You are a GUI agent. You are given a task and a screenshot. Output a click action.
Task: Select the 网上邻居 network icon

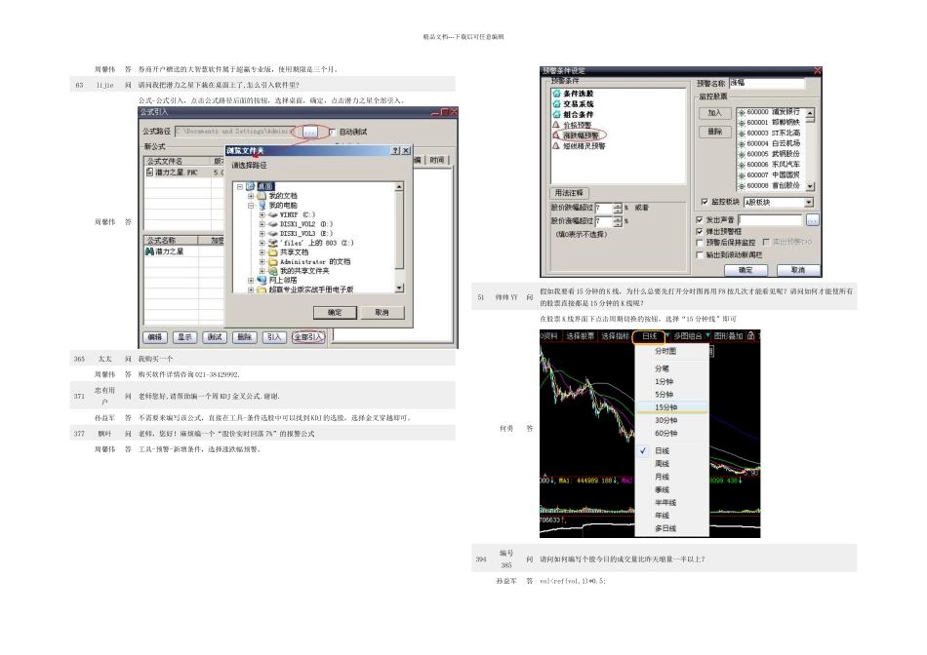pyautogui.click(x=262, y=280)
